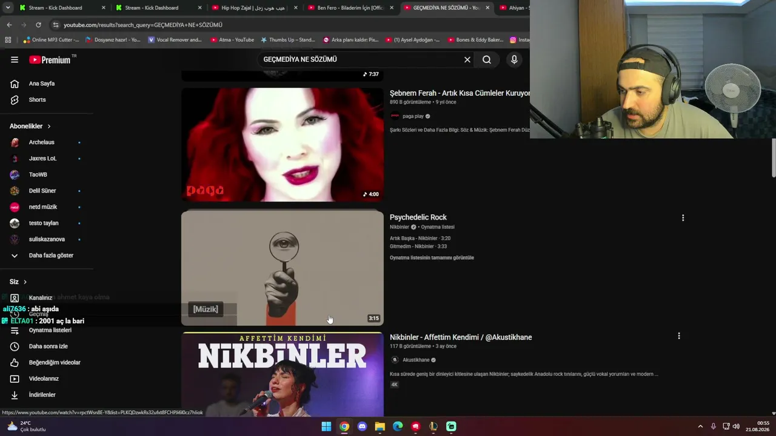Play the Şebnem Ferah video thumbnail

(283, 145)
